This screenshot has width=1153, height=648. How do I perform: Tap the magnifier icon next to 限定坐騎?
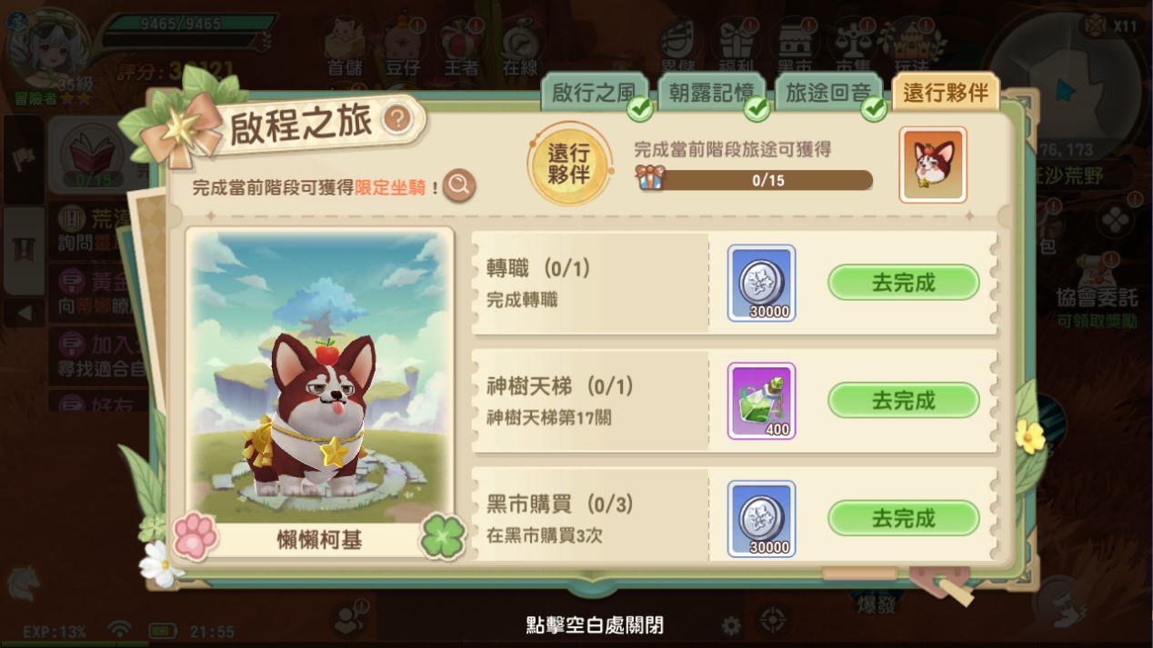459,186
